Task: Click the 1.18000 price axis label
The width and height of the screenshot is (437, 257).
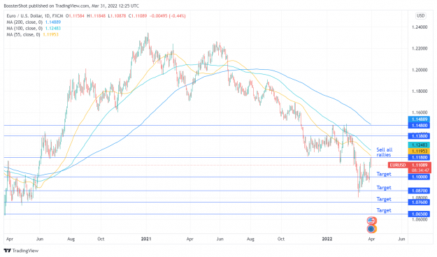Action: pyautogui.click(x=420, y=91)
